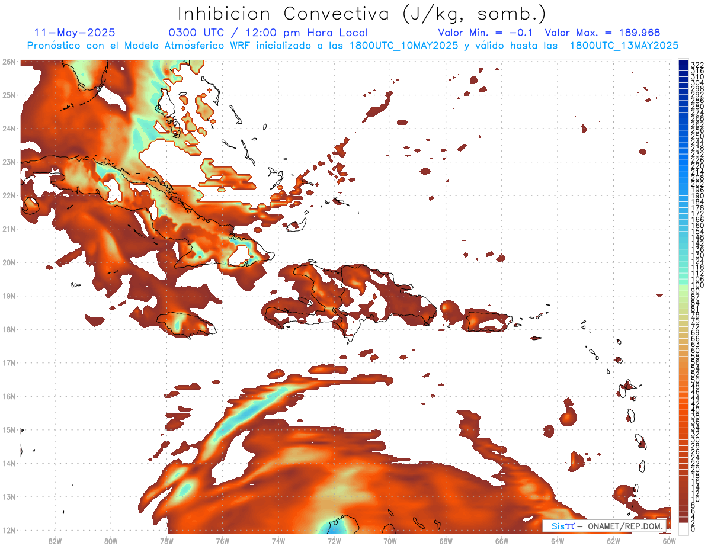Click the 14N latitude label
This screenshot has width=711, height=549.
pos(8,463)
